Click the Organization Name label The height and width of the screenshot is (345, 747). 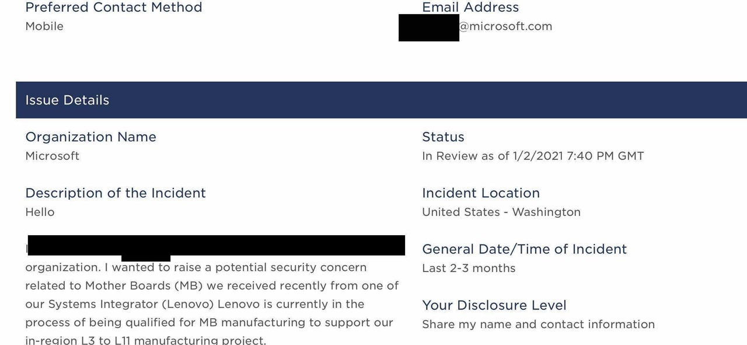[90, 137]
